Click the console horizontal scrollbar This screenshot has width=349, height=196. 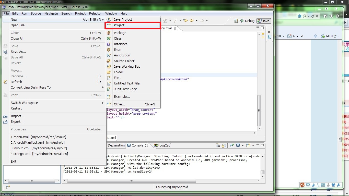(x=132, y=181)
